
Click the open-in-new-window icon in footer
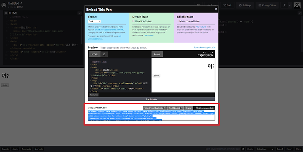coord(243,149)
